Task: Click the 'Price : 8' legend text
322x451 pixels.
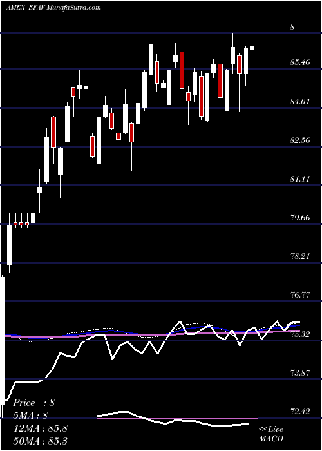Action: tap(33, 403)
